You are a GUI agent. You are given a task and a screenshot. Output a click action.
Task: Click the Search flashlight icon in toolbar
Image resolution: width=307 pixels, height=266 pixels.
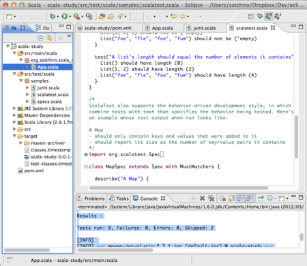[x=120, y=16]
